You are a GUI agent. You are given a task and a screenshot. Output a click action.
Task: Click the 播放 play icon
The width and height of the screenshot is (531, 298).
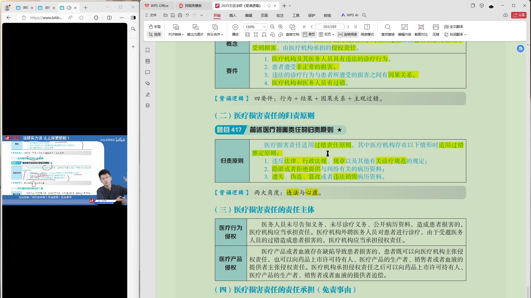point(235,27)
